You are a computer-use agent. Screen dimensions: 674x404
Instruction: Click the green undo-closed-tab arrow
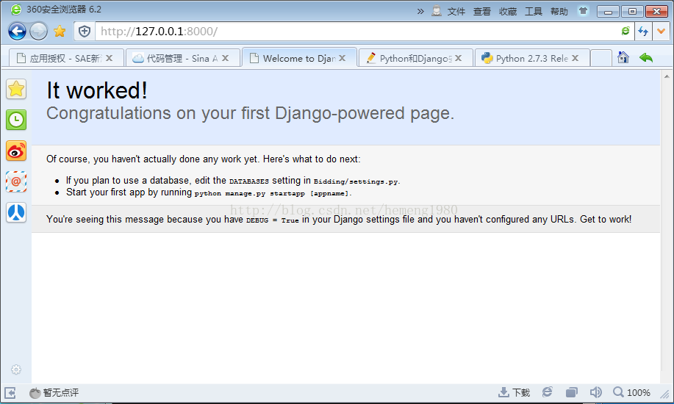coord(645,57)
